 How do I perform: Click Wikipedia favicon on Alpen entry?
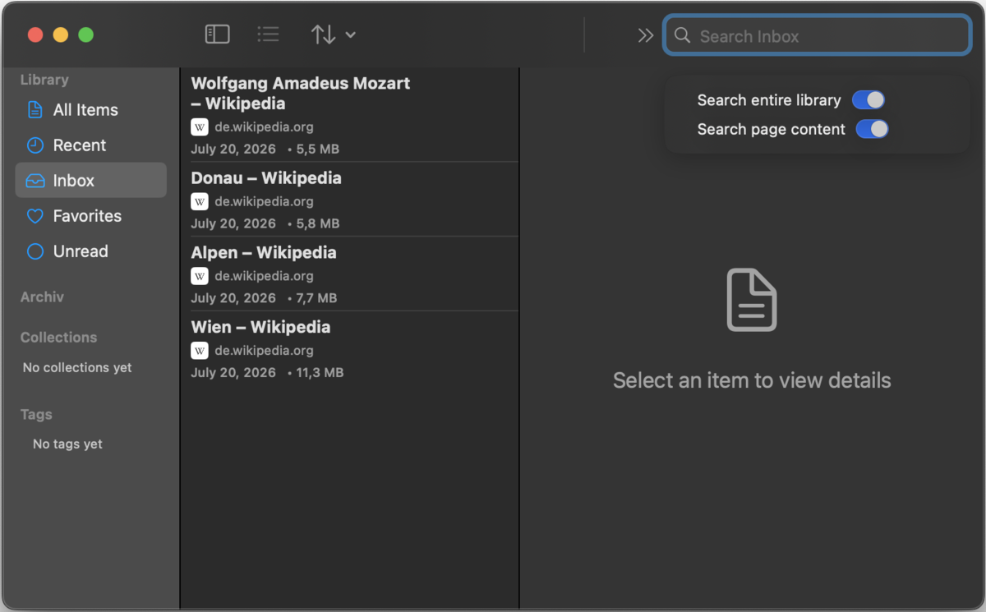click(200, 276)
